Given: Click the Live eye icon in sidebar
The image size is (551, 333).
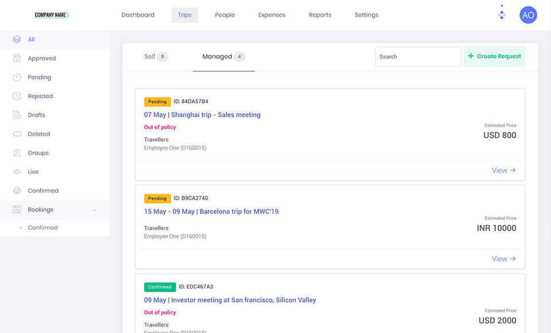Looking at the screenshot, I should coord(17,172).
